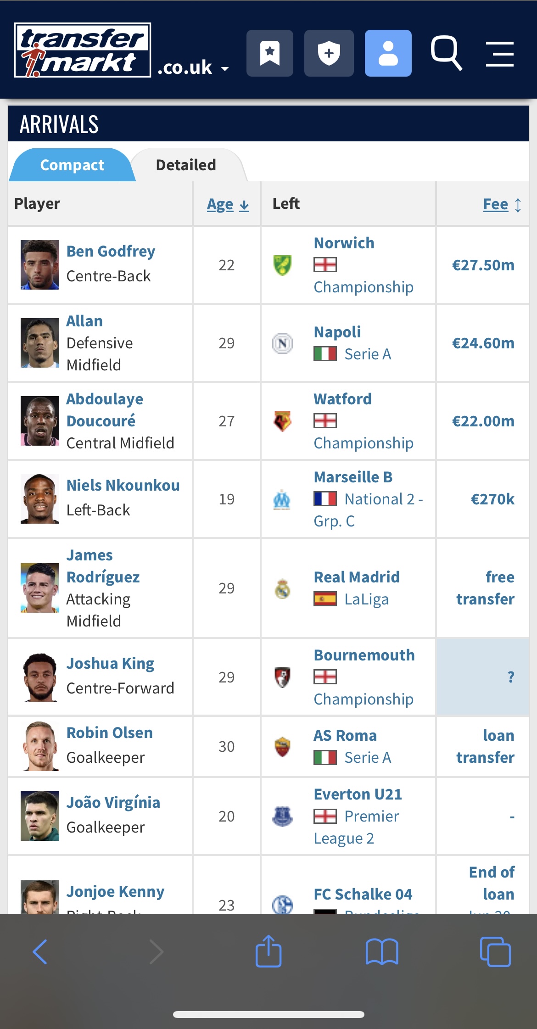This screenshot has height=1029, width=537.
Task: Open the Real Madrid club link
Action: [x=357, y=577]
